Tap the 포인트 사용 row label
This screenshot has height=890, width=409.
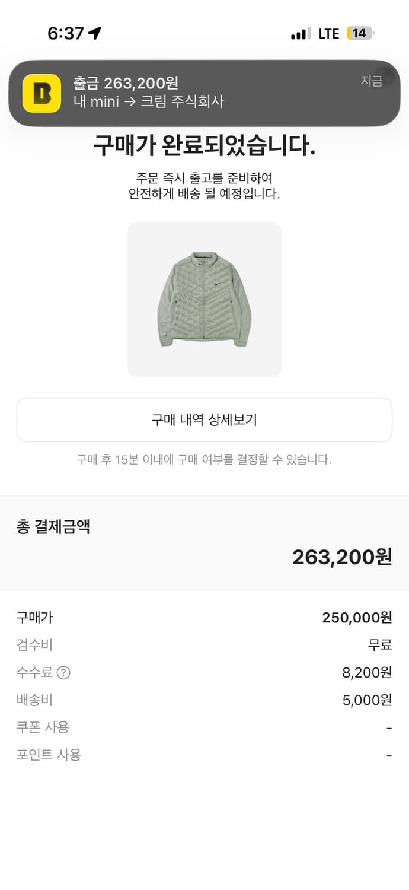[x=49, y=755]
